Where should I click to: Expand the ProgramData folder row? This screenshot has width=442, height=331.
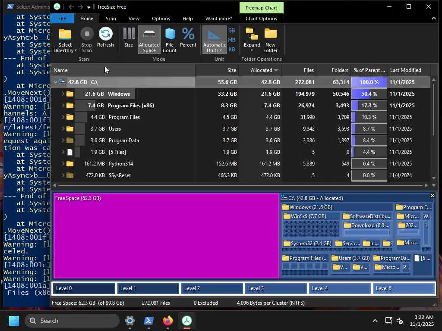coord(63,141)
